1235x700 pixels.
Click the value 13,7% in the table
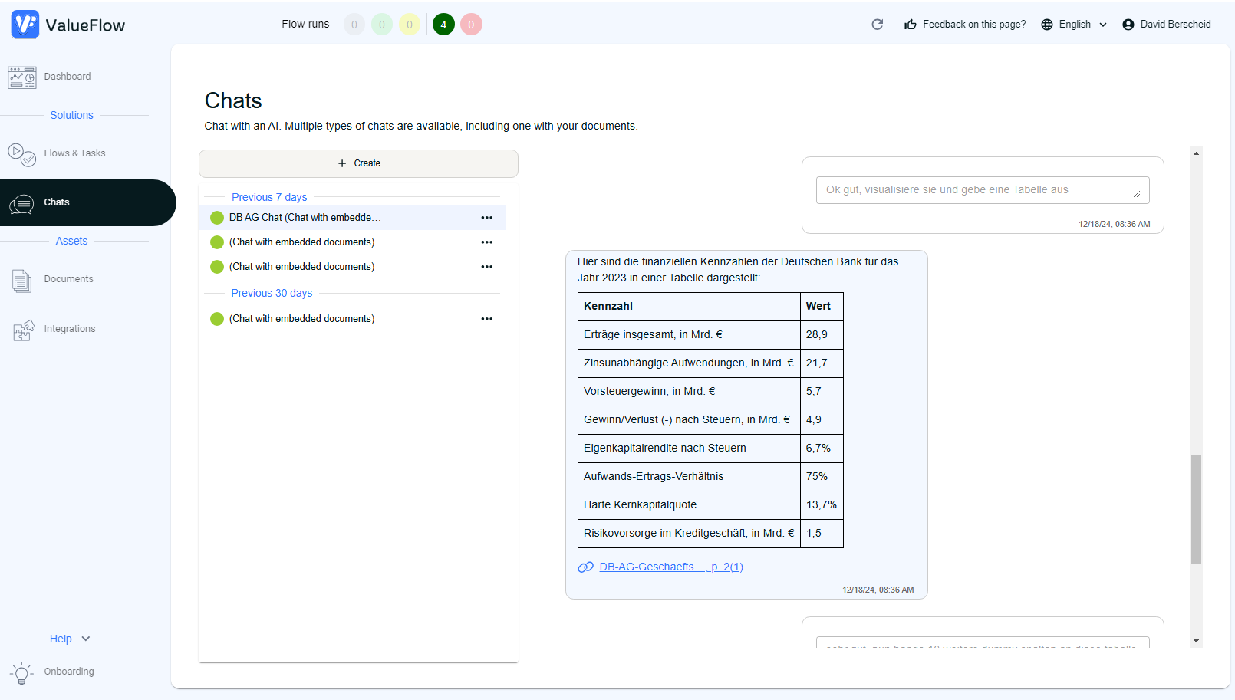tap(822, 505)
